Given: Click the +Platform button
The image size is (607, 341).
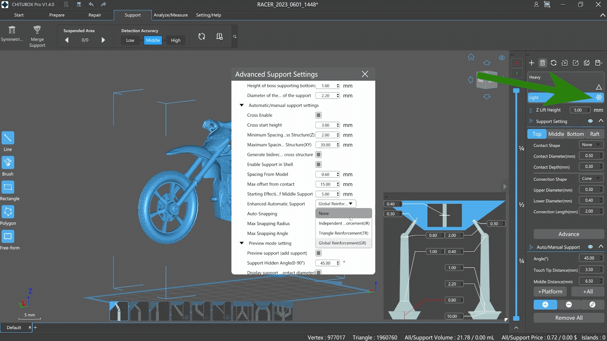Looking at the screenshot, I should click(x=550, y=291).
